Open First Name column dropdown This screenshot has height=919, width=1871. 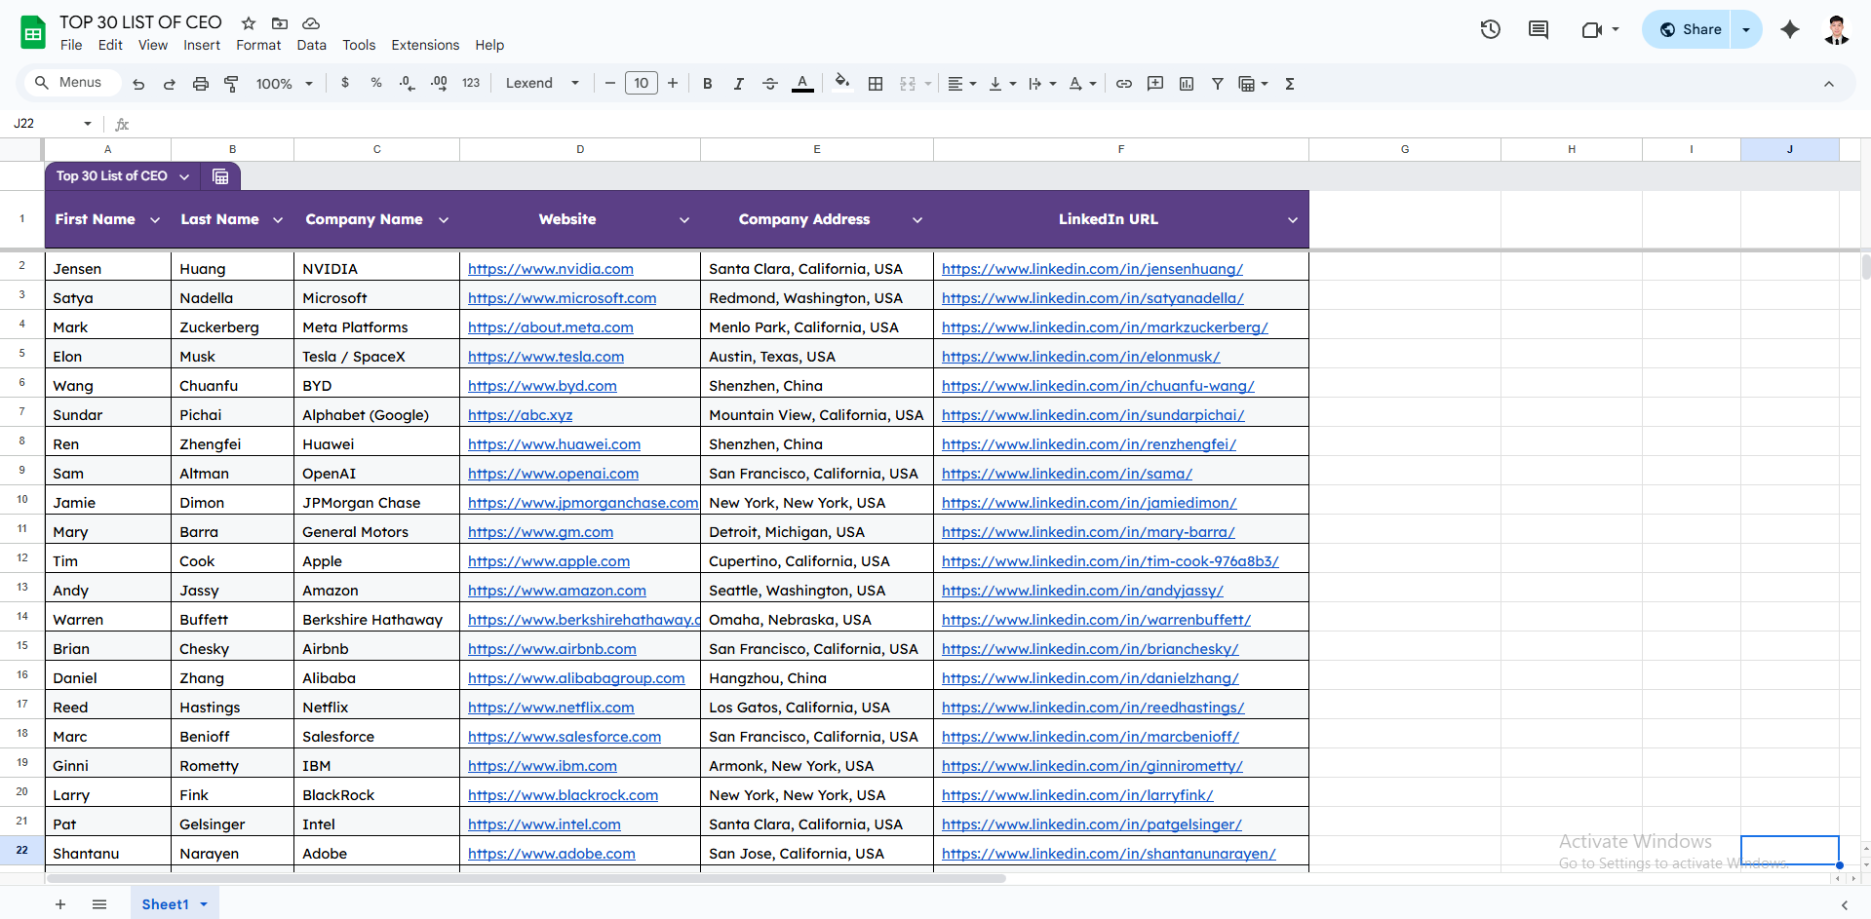tap(155, 220)
